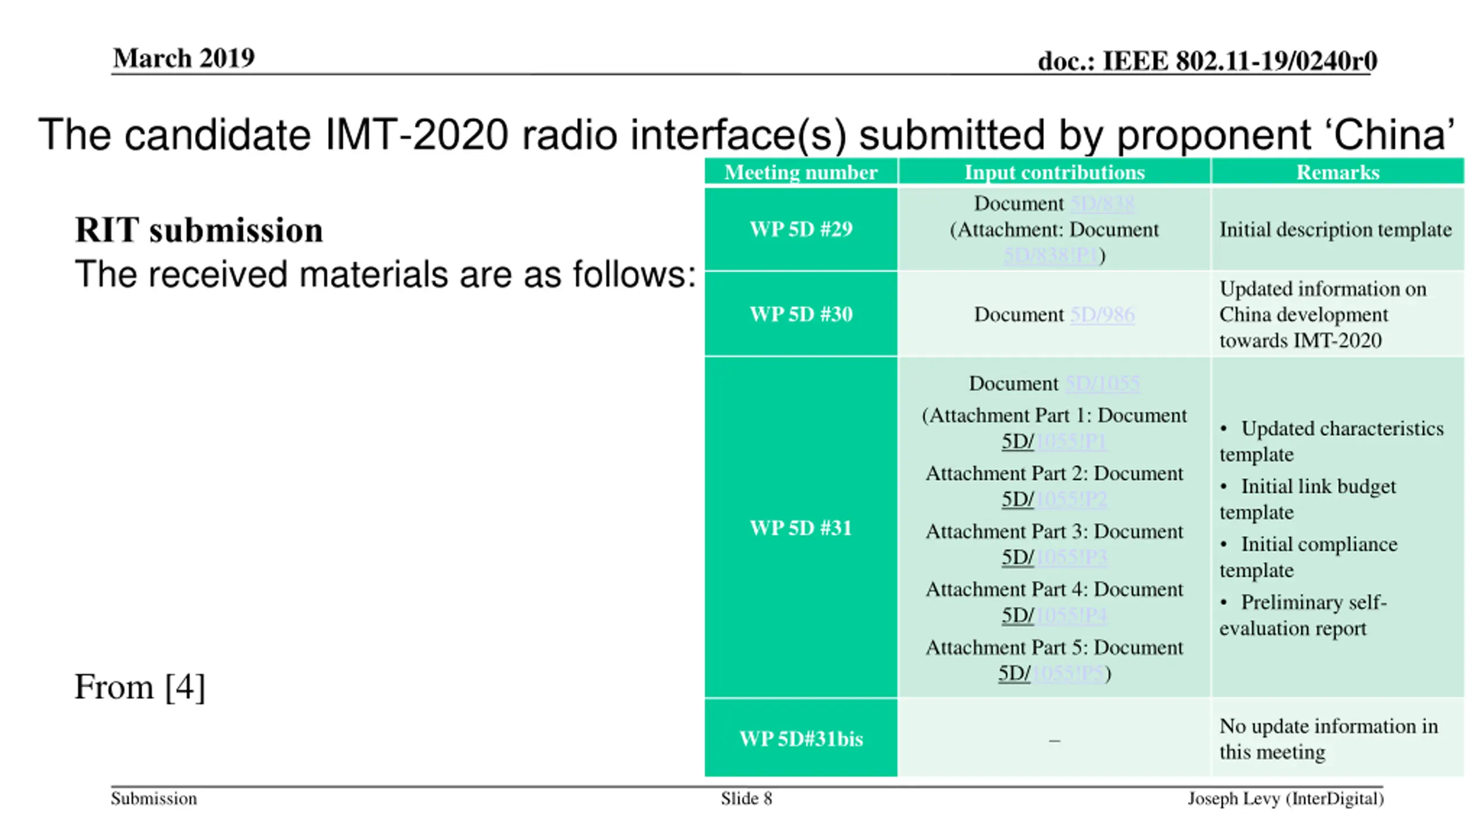Open the 1055!P1 attachment link
Image resolution: width=1482 pixels, height=833 pixels.
click(1071, 441)
